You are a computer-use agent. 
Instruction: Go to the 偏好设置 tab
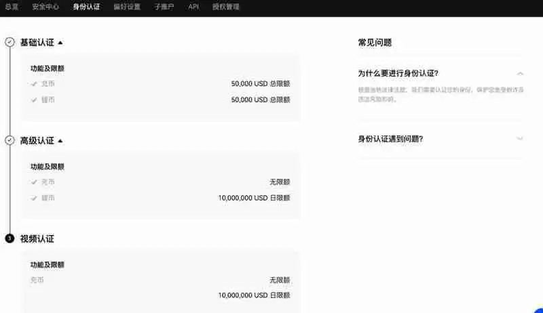(x=127, y=7)
